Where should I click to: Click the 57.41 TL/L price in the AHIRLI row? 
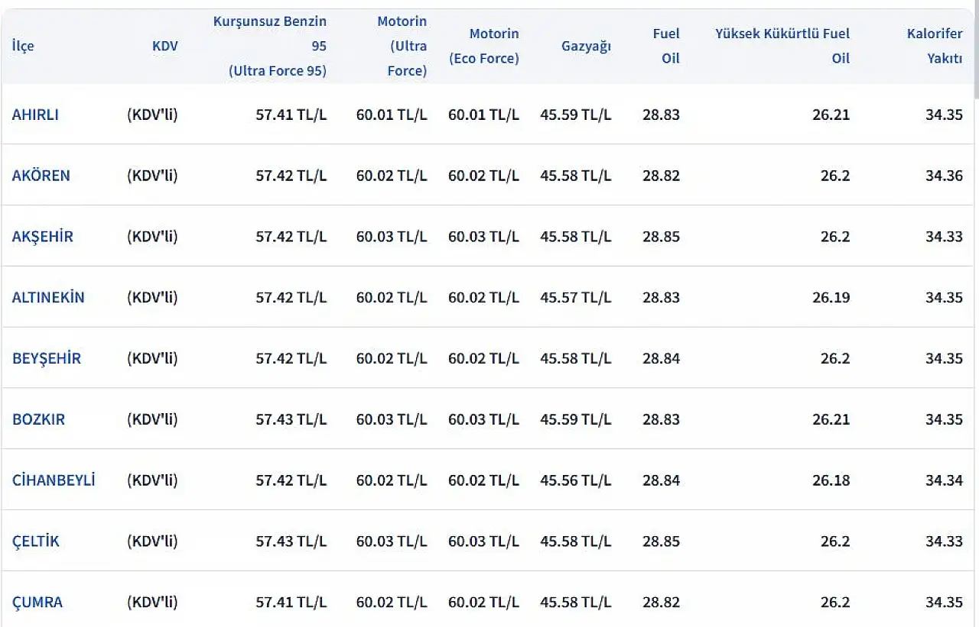291,115
